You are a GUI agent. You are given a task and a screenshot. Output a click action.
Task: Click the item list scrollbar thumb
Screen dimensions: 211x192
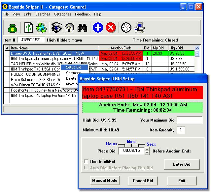tap(197, 54)
